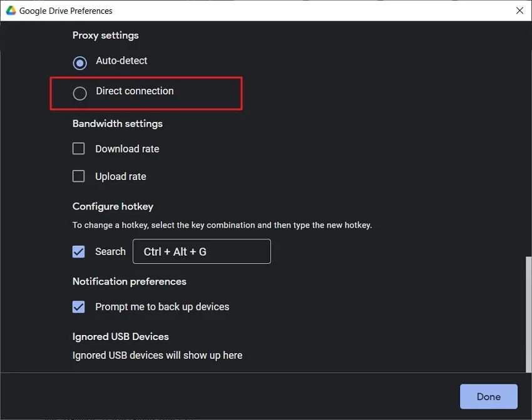Click the Bandwidth settings heading

(117, 124)
